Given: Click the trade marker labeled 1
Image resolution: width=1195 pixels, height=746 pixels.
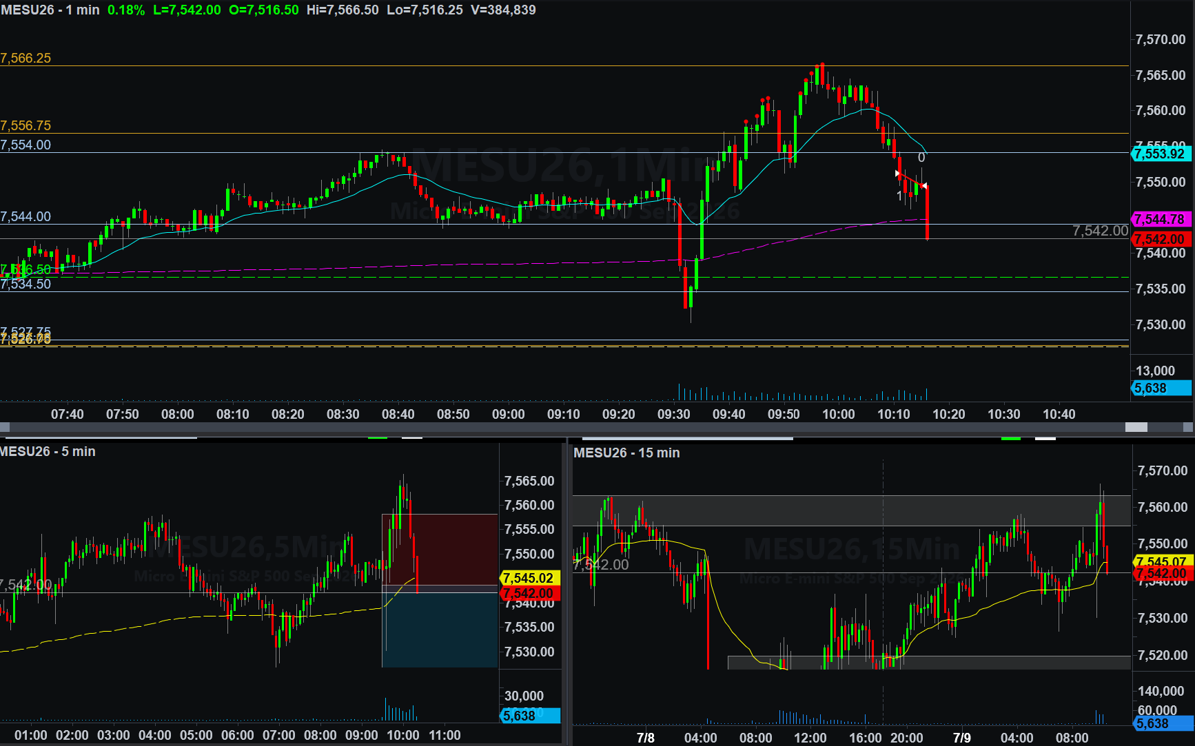Looking at the screenshot, I should tap(899, 196).
